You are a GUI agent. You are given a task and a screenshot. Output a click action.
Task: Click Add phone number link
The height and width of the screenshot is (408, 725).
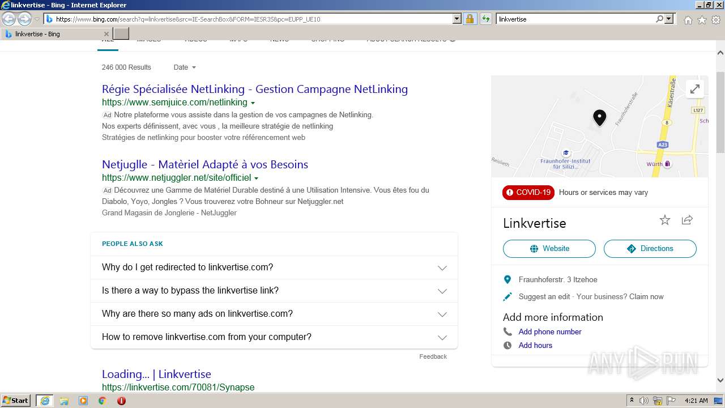coord(550,332)
